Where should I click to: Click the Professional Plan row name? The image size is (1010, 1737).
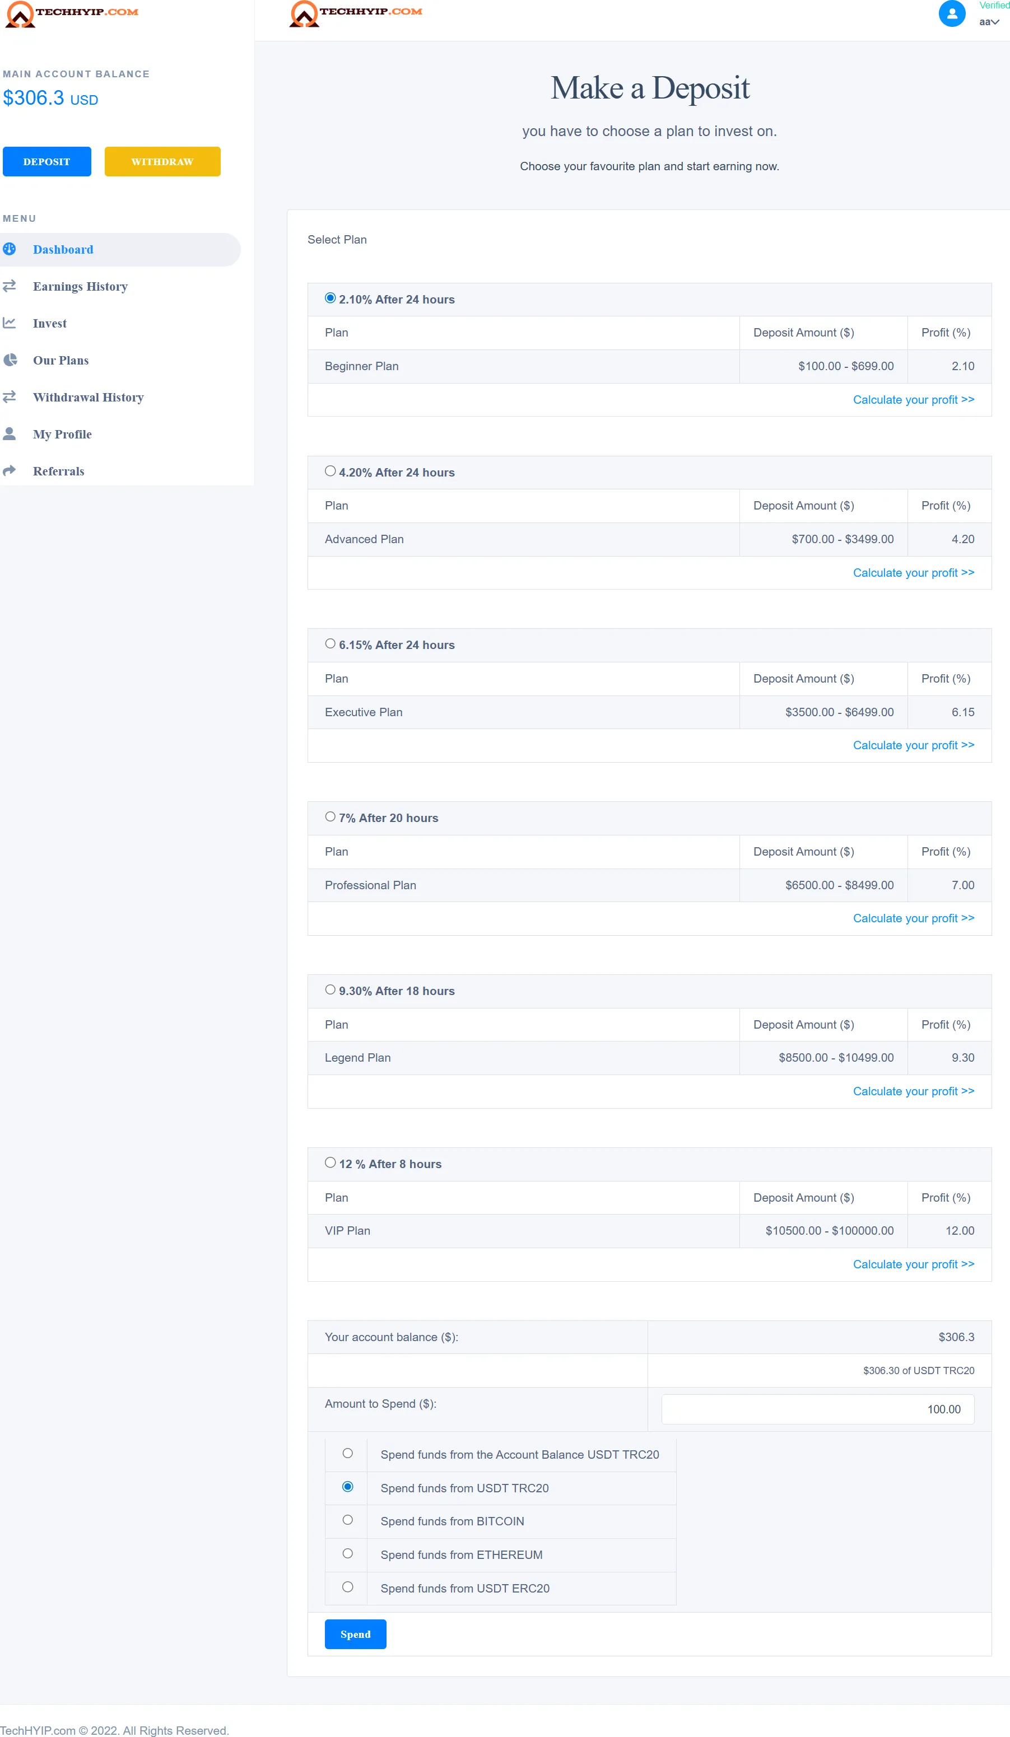(x=370, y=885)
